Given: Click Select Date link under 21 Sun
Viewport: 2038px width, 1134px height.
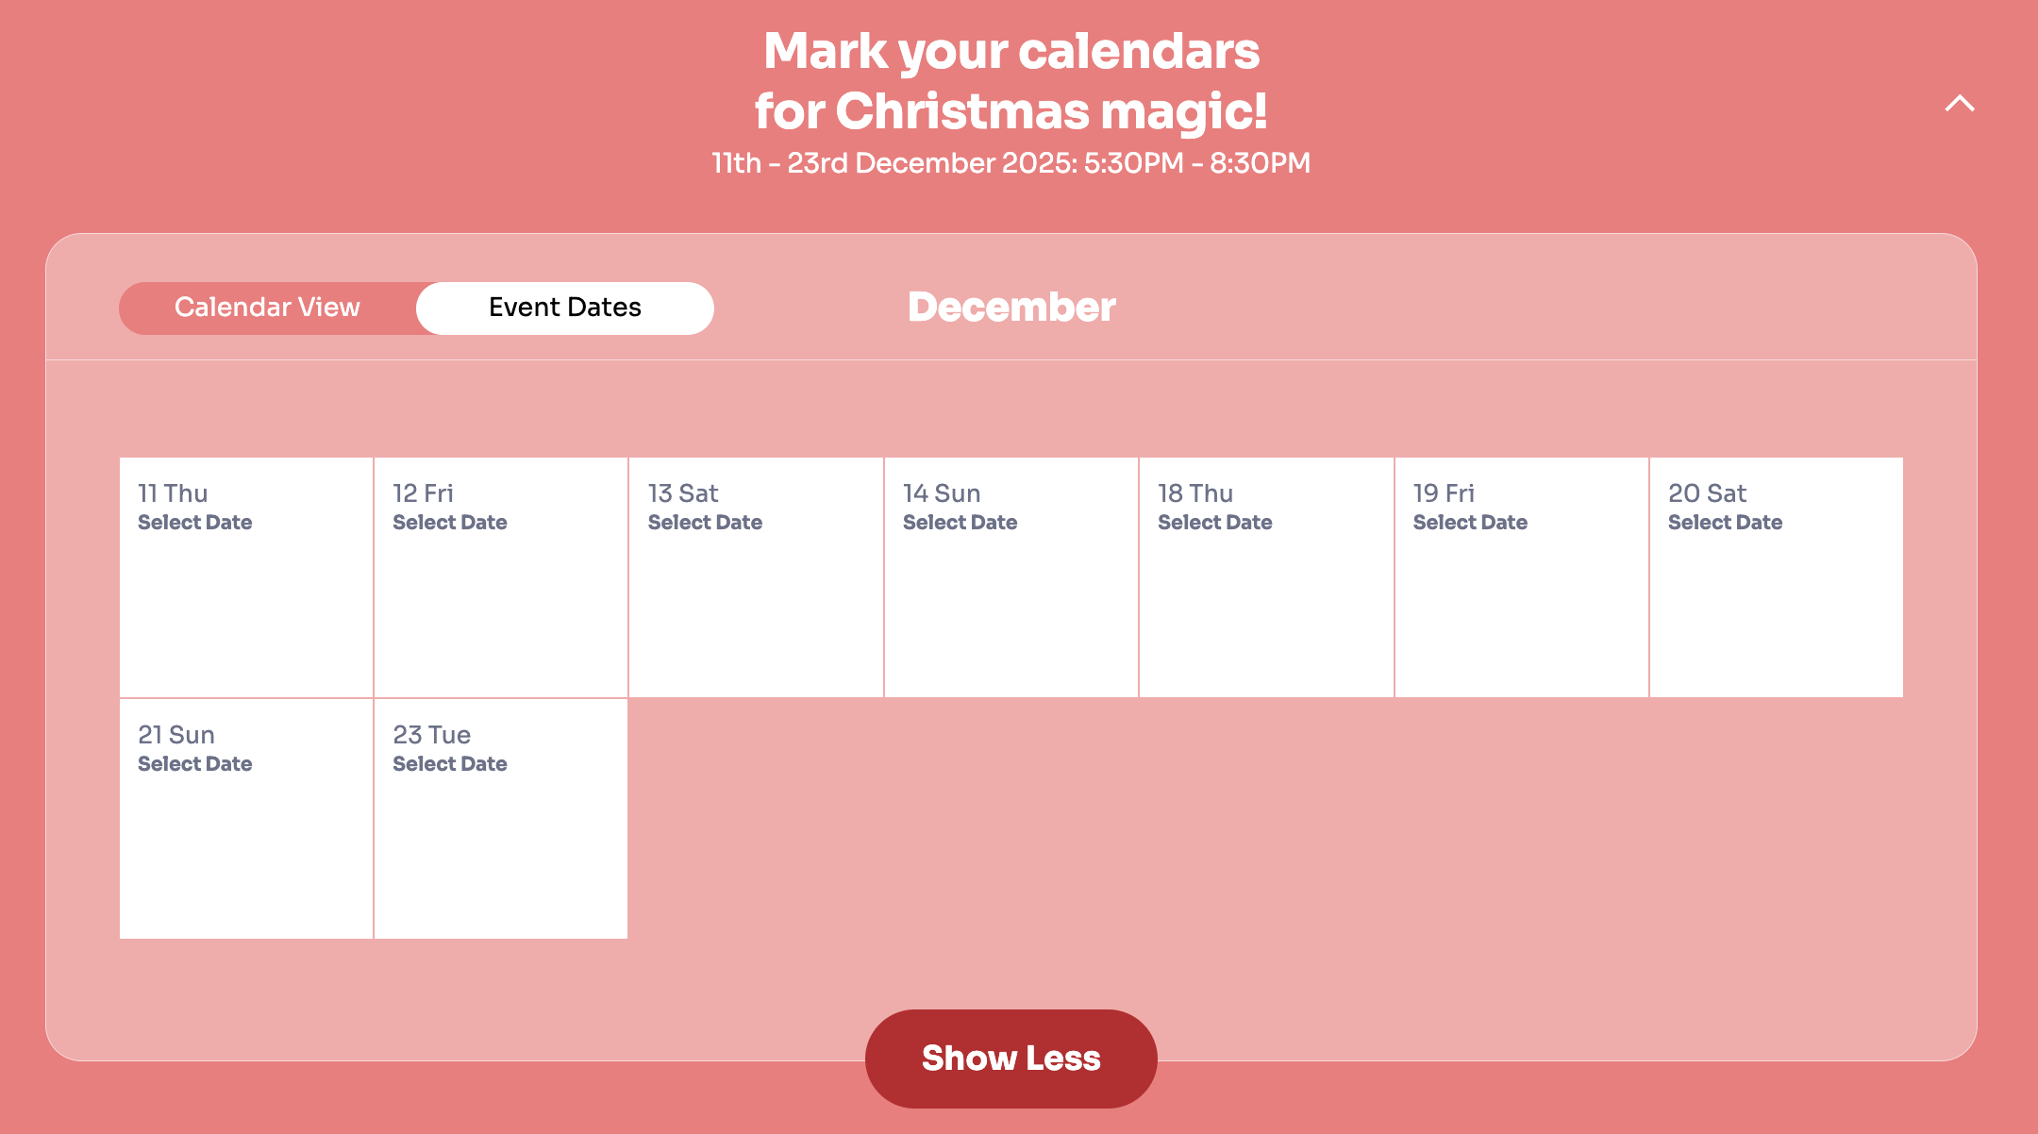Looking at the screenshot, I should (195, 764).
